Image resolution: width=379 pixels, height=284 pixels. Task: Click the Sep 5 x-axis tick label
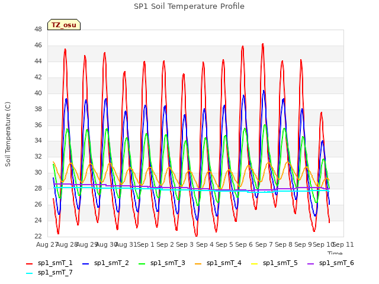point(224,244)
